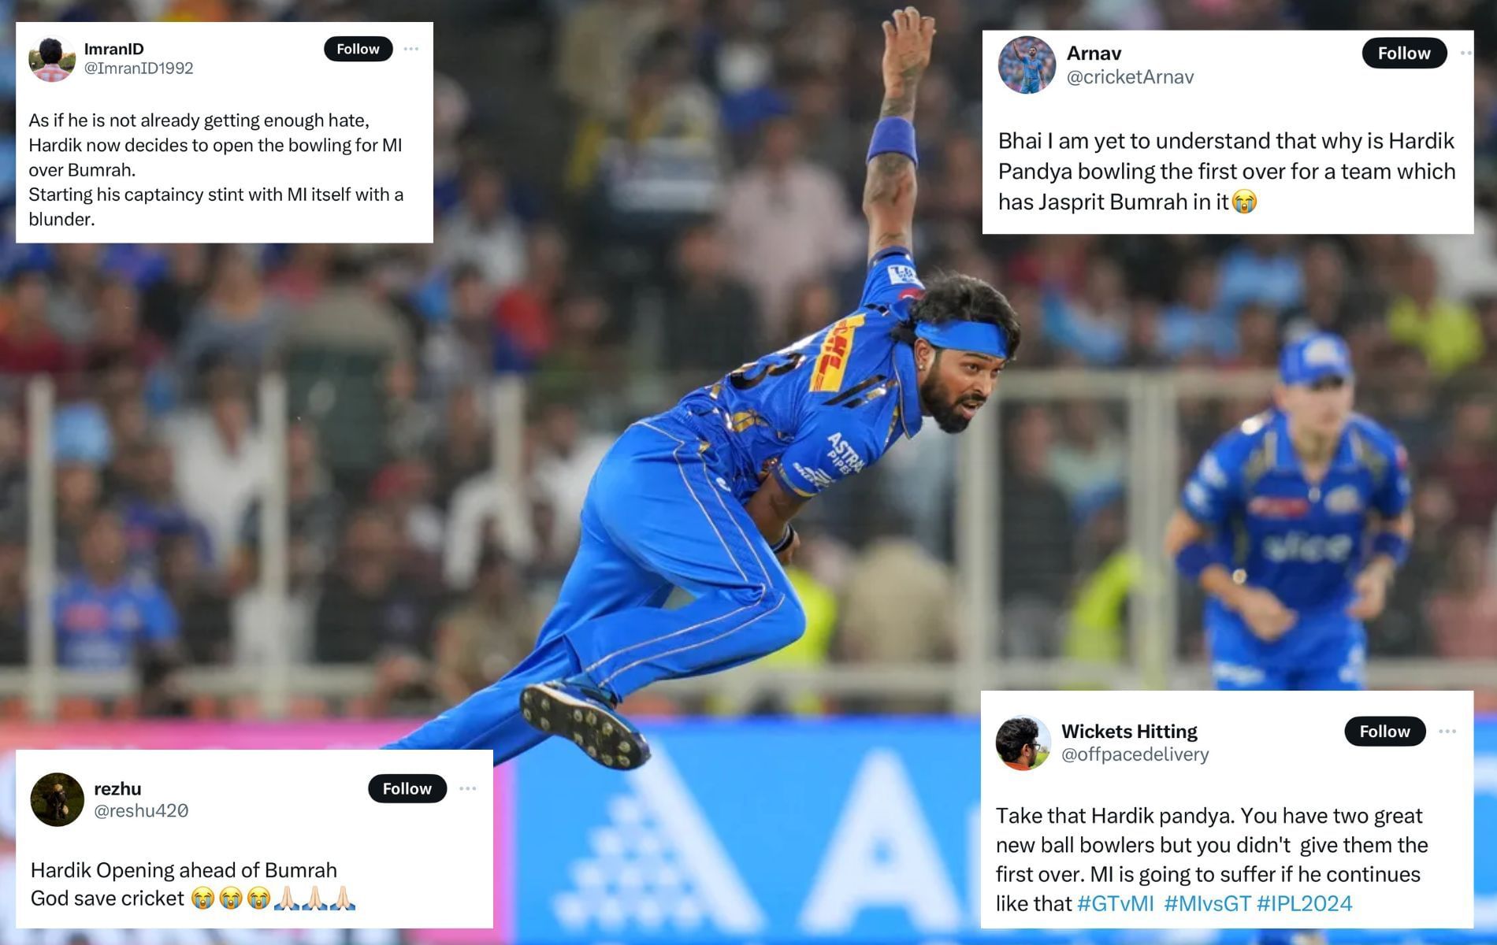Click the #IPL2024 hashtag
Image resolution: width=1497 pixels, height=945 pixels.
(1305, 903)
